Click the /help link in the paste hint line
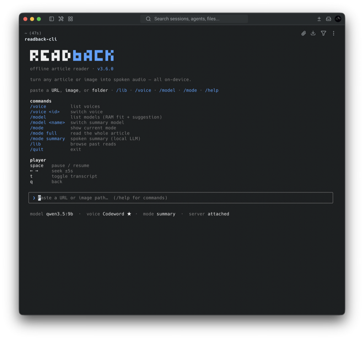 pos(212,90)
